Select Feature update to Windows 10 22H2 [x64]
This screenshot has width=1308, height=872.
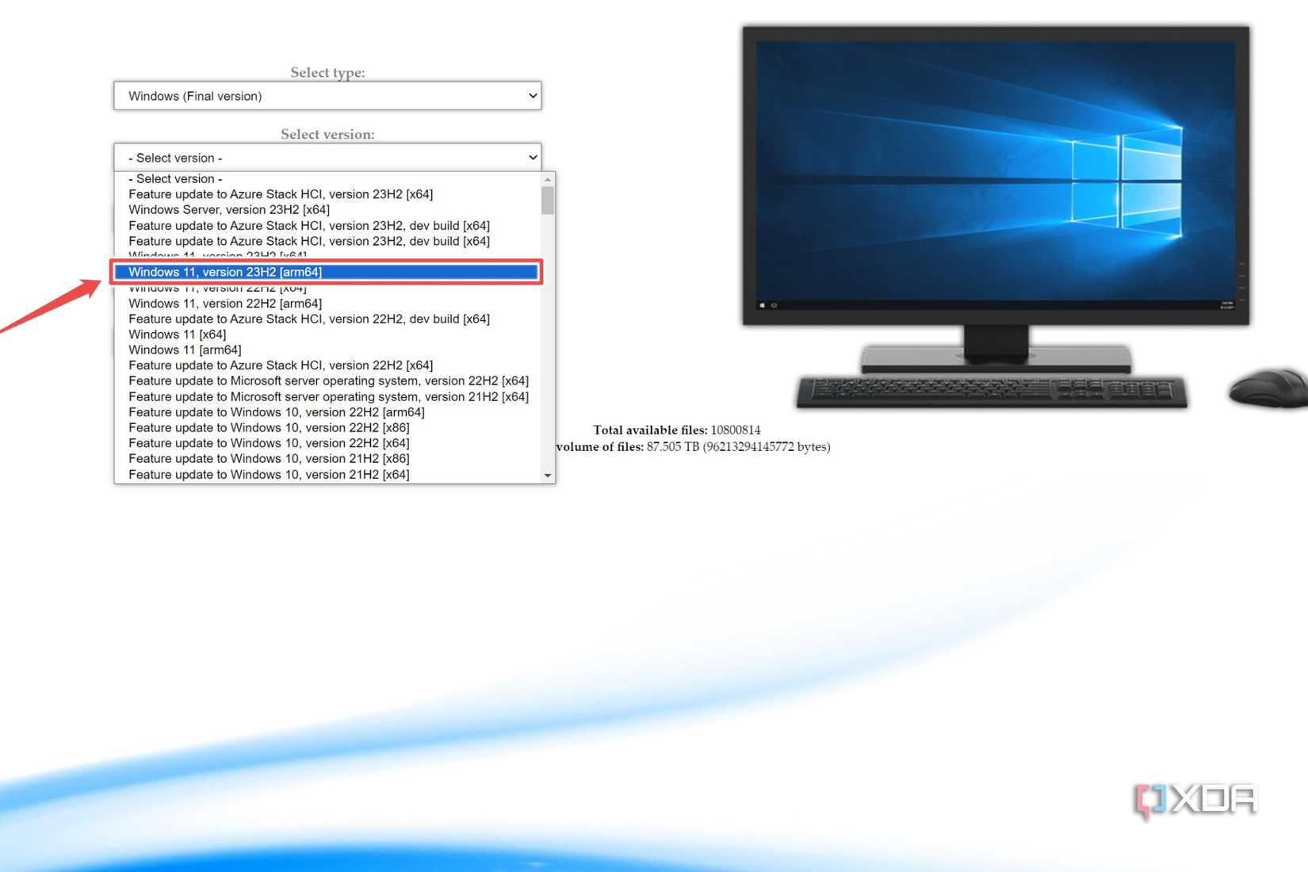click(327, 443)
